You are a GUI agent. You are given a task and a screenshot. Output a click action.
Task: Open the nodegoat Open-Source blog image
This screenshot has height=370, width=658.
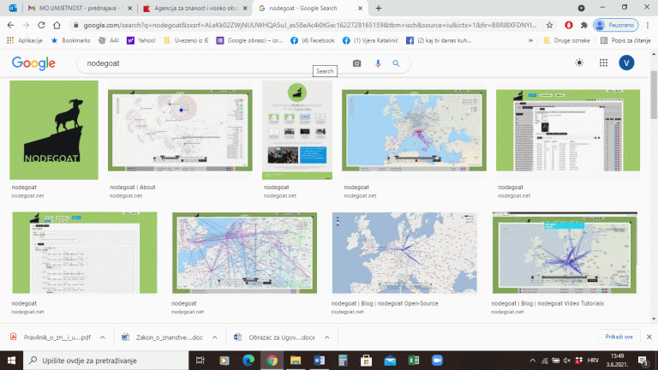404,253
